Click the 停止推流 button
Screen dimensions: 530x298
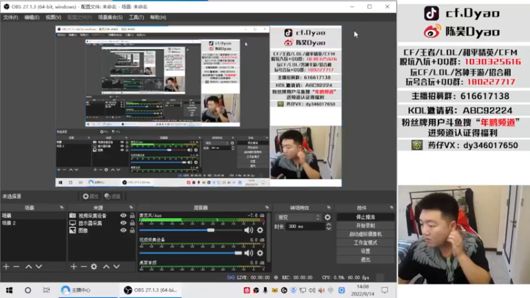click(366, 217)
